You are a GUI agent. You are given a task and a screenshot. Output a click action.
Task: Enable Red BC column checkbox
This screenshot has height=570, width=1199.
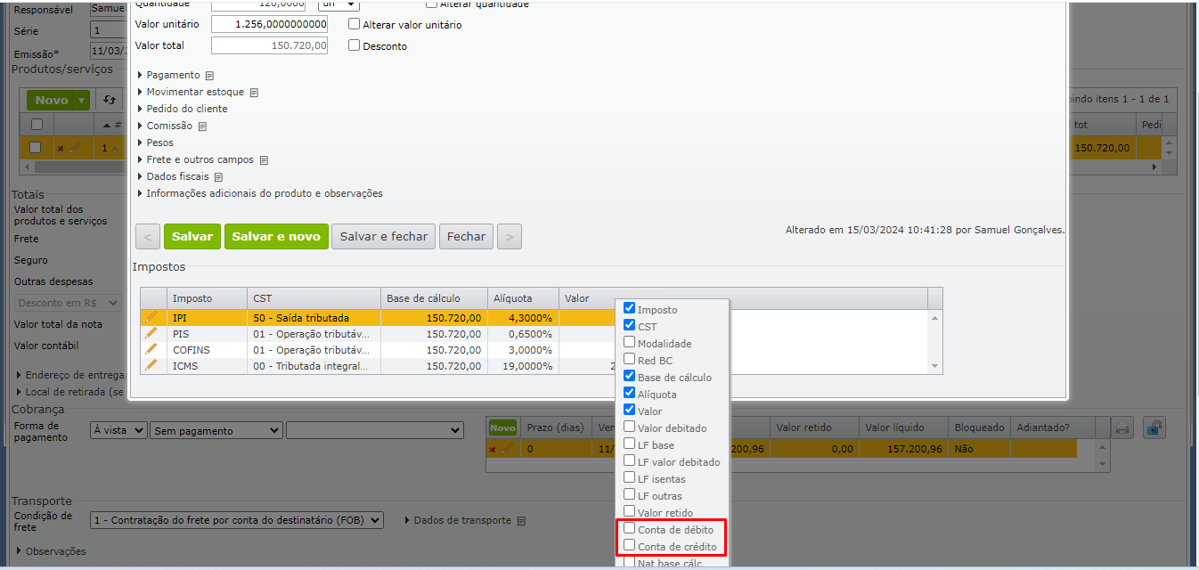[x=629, y=360]
